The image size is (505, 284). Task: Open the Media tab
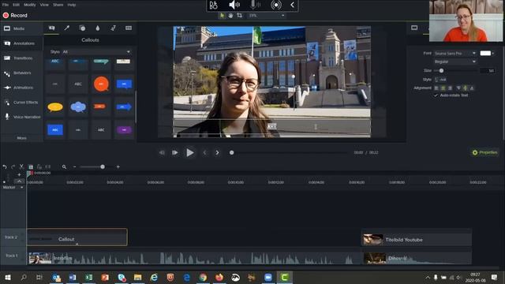[21, 28]
